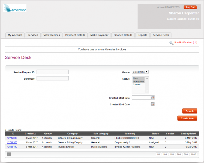Select New in the Status list
204x163 pixels.
click(x=139, y=79)
